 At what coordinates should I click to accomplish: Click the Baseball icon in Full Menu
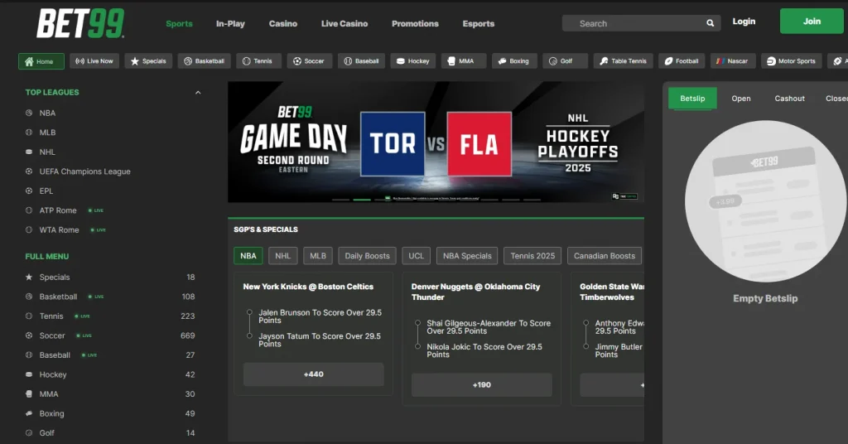(29, 355)
